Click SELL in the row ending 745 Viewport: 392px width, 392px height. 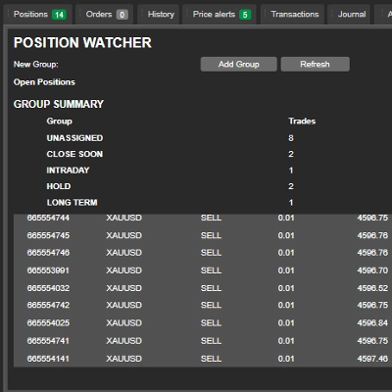pos(211,235)
